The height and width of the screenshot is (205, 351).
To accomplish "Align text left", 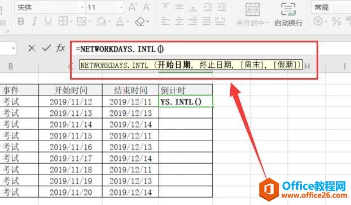I will [165, 21].
